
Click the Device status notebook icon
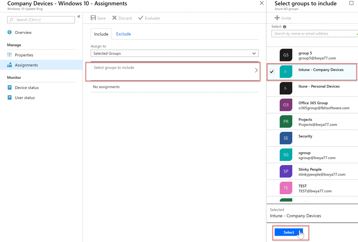pyautogui.click(x=9, y=88)
